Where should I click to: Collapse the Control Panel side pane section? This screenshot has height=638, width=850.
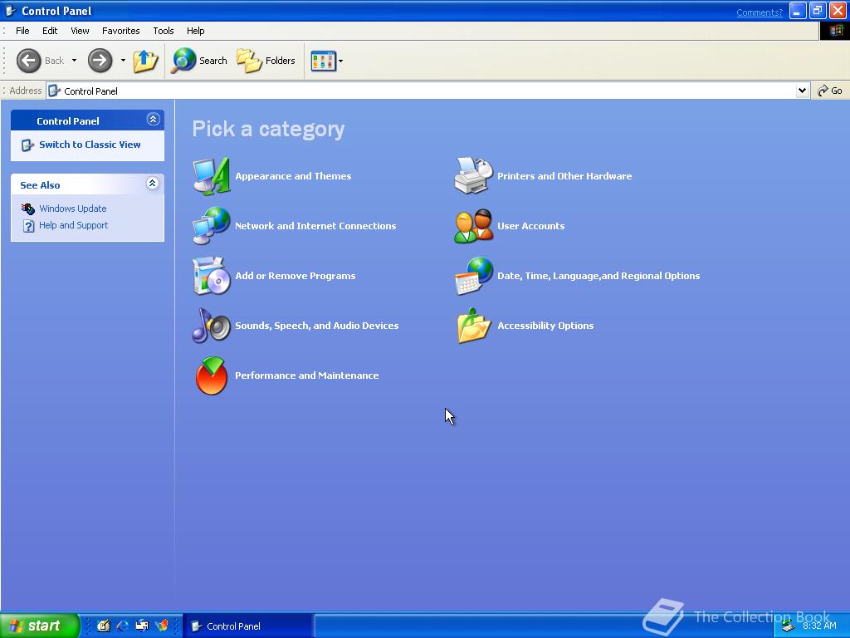153,120
